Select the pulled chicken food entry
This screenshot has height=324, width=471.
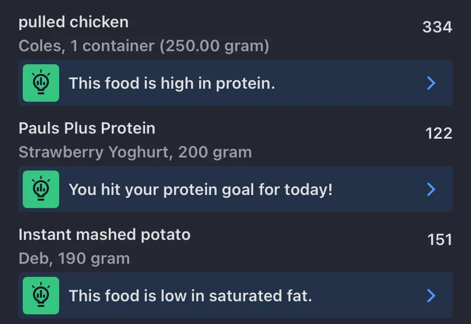click(235, 34)
